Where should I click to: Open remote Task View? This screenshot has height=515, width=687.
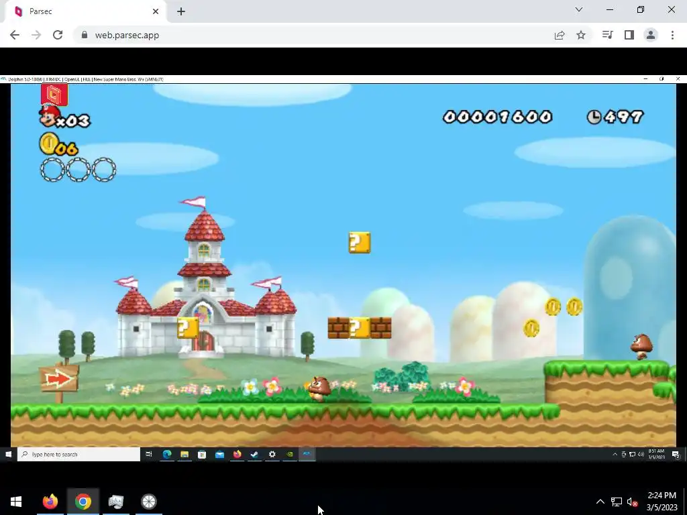click(149, 455)
